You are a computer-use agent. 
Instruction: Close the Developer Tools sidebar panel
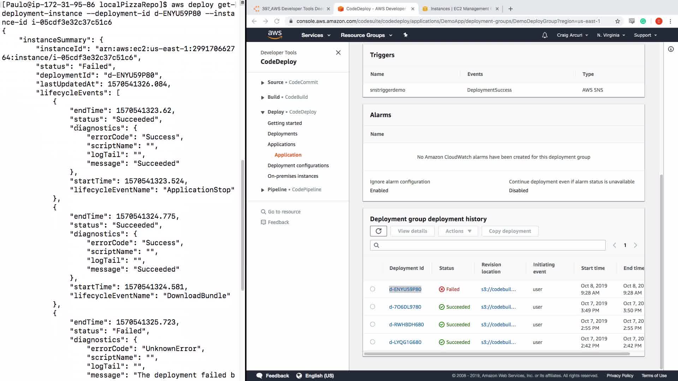[338, 53]
